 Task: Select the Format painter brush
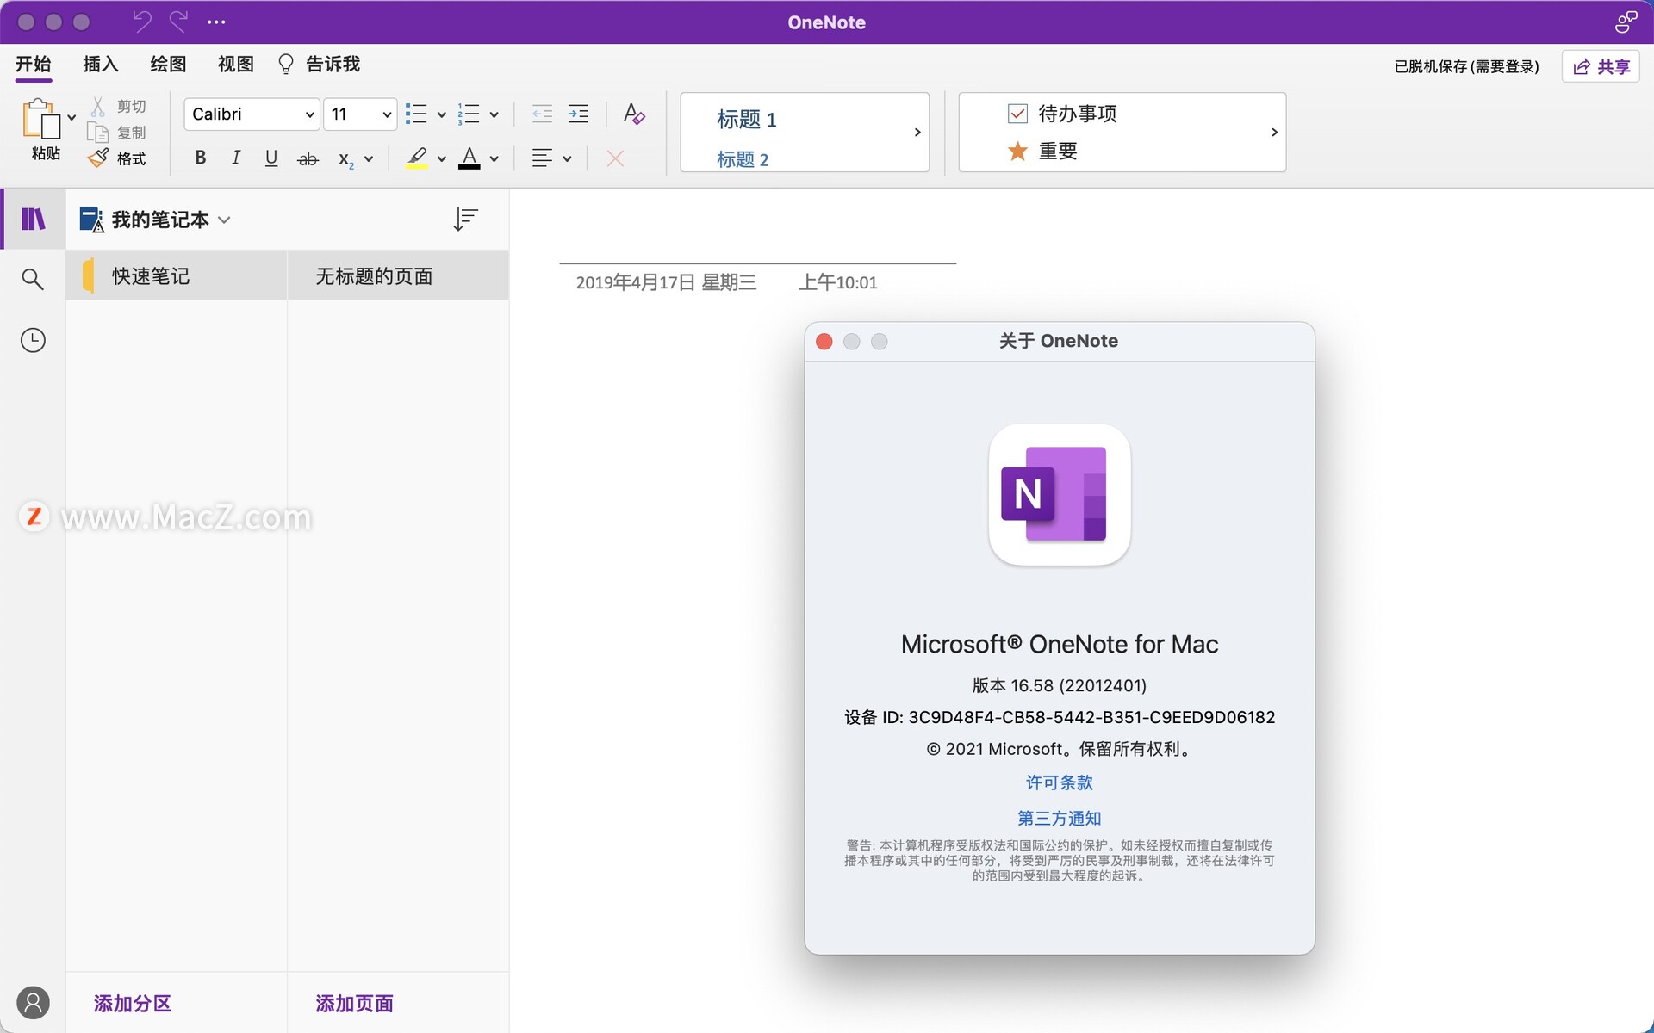(x=98, y=158)
